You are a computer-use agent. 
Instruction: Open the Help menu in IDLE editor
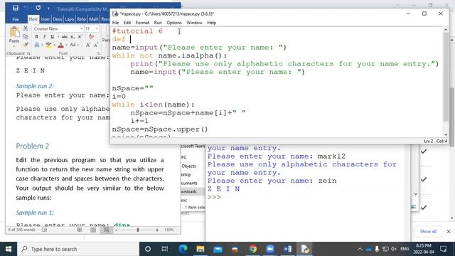pyautogui.click(x=212, y=23)
